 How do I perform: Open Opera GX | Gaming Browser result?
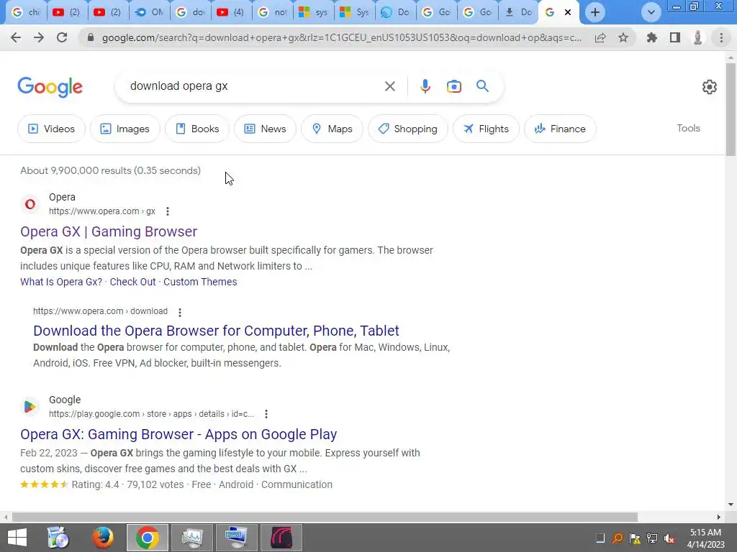tap(109, 231)
